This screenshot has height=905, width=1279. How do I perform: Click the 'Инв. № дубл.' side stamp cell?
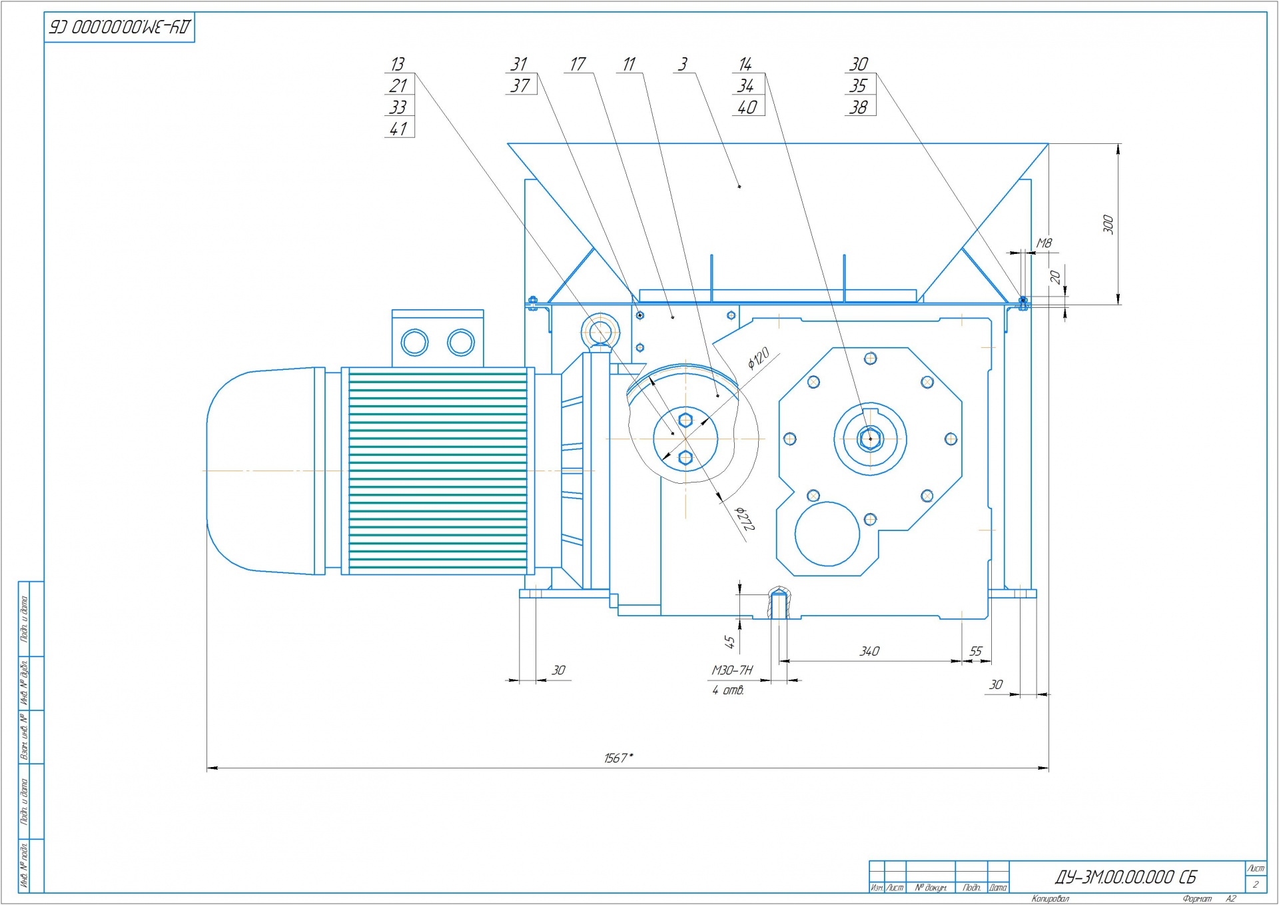[x=25, y=683]
